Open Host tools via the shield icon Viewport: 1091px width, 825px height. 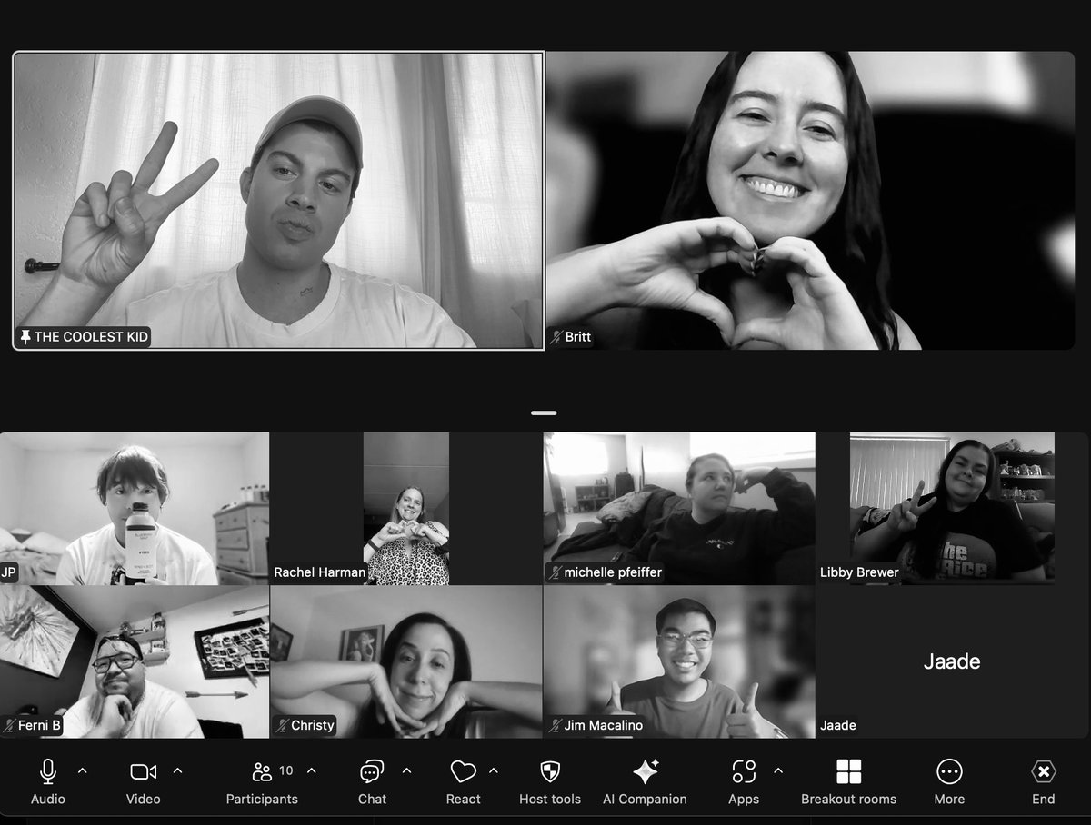click(x=549, y=771)
